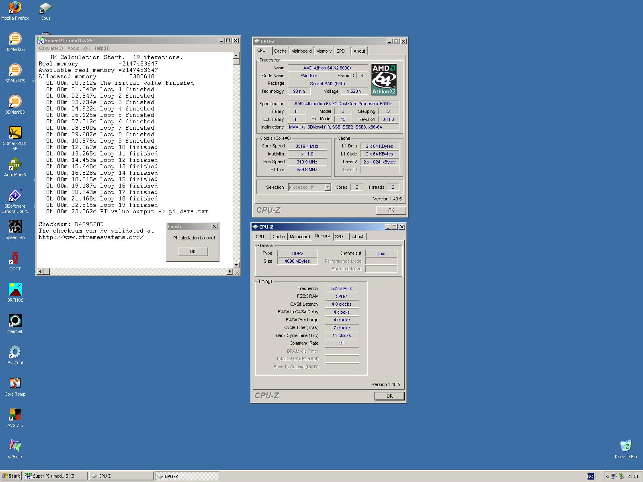Viewport: 643px width, 482px height.
Task: Open the Recycle Bin
Action: (626, 449)
